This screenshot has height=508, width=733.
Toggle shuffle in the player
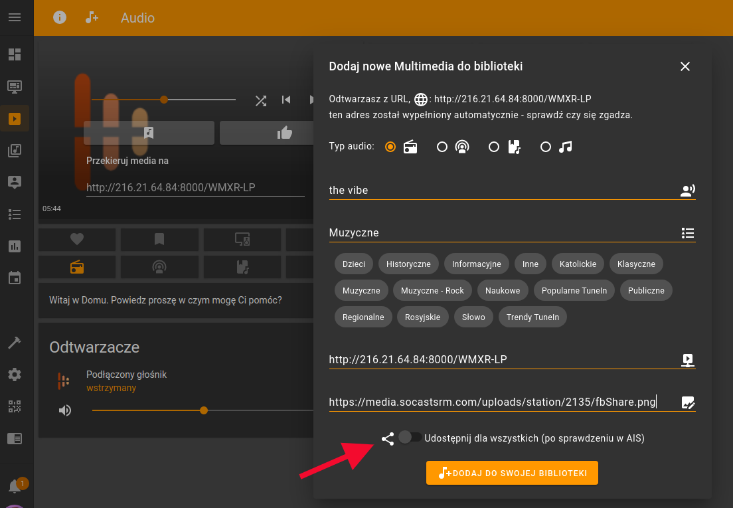(x=261, y=100)
